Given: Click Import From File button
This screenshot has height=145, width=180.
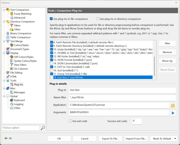Looking at the screenshot, I should pyautogui.click(x=136, y=139).
